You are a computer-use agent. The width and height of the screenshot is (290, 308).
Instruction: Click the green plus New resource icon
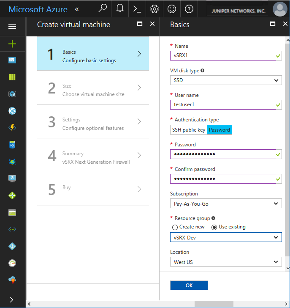[x=12, y=44]
